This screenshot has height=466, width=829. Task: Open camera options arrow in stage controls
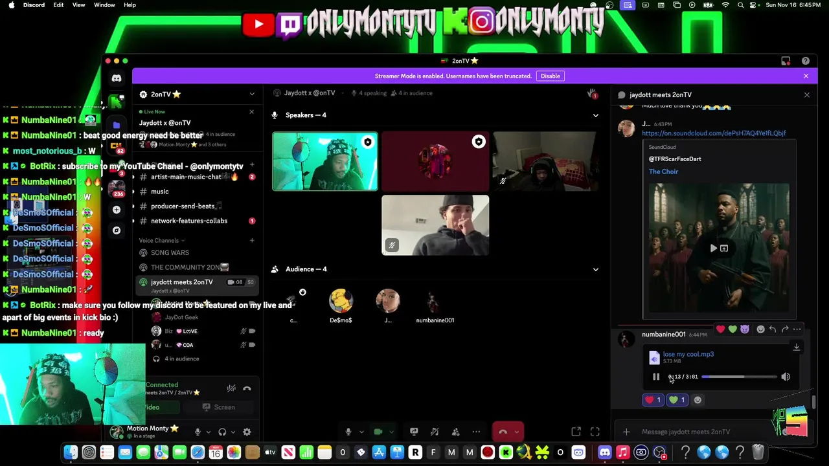click(391, 432)
